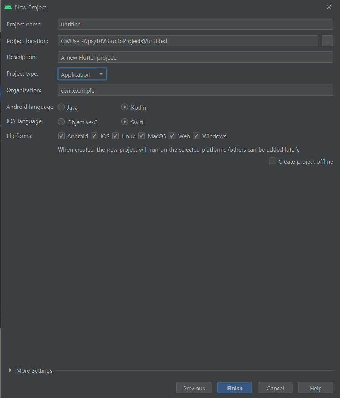Toggle the iOS platform checkbox
This screenshot has width=340, height=398.
pos(94,136)
